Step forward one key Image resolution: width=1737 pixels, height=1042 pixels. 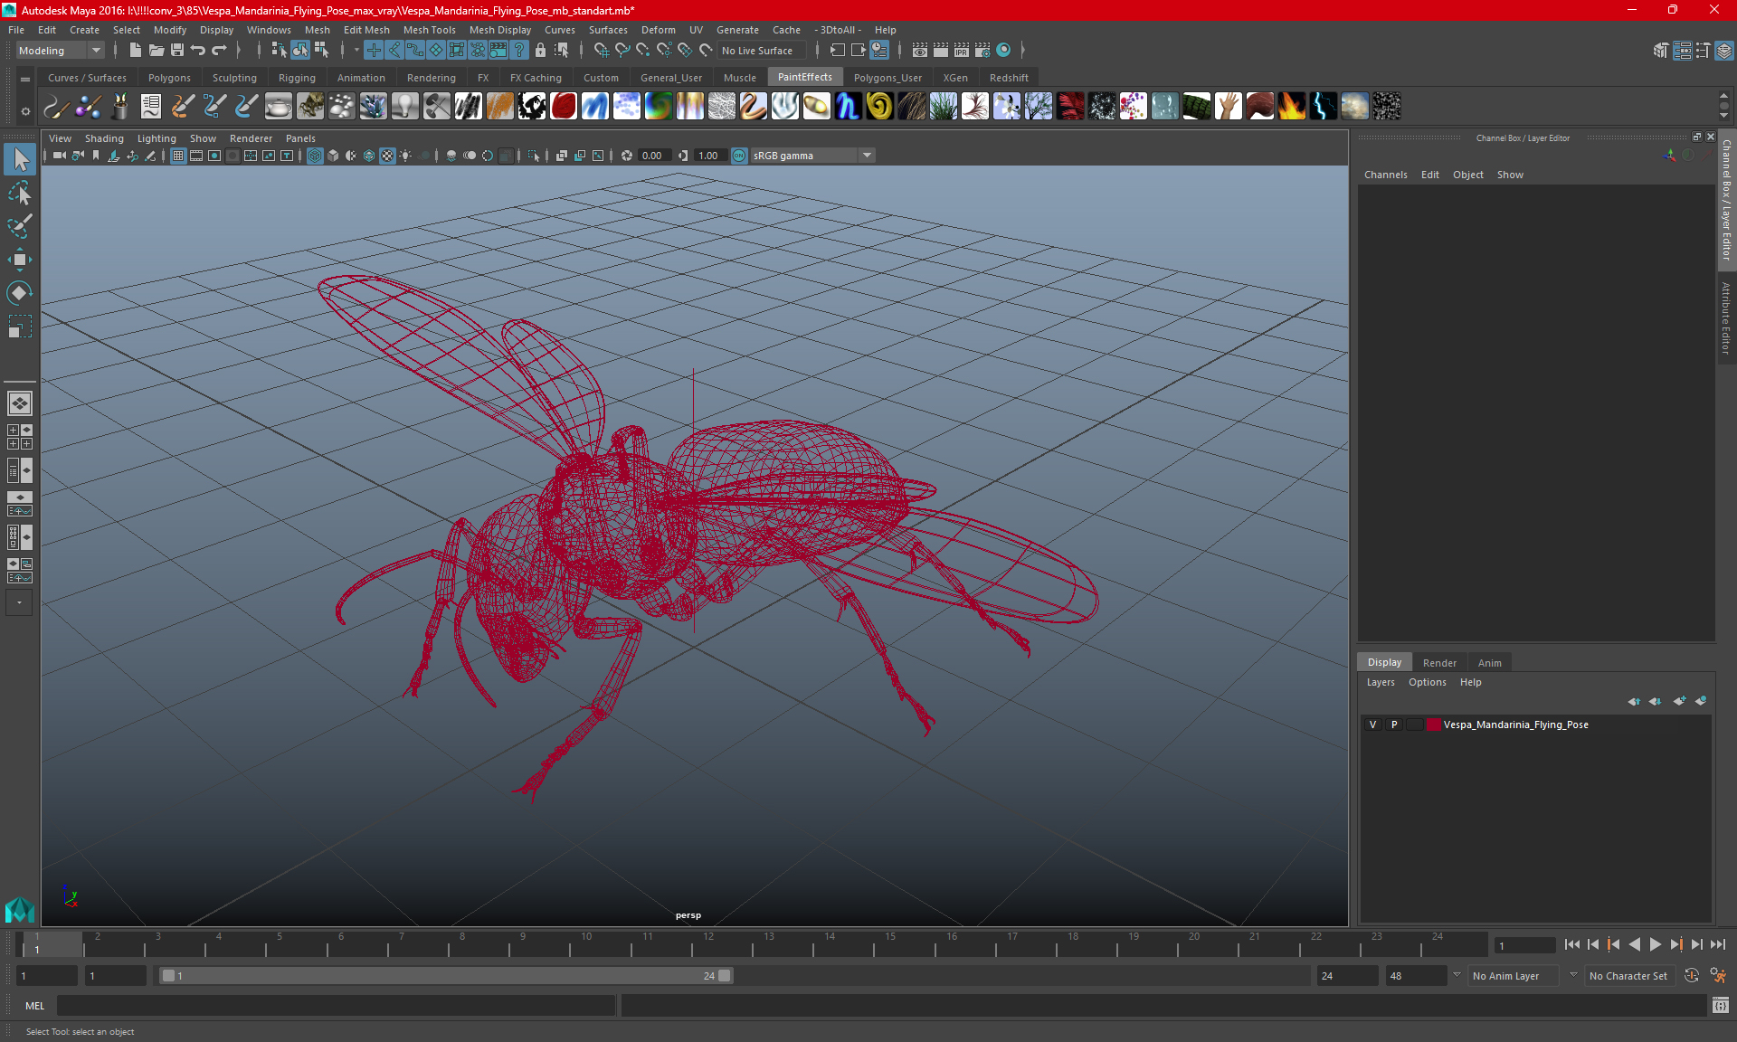[1675, 944]
